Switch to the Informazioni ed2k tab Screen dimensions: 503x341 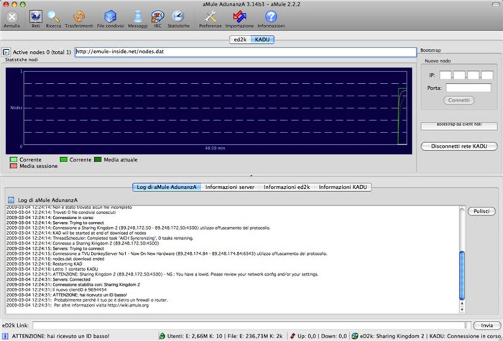(287, 187)
